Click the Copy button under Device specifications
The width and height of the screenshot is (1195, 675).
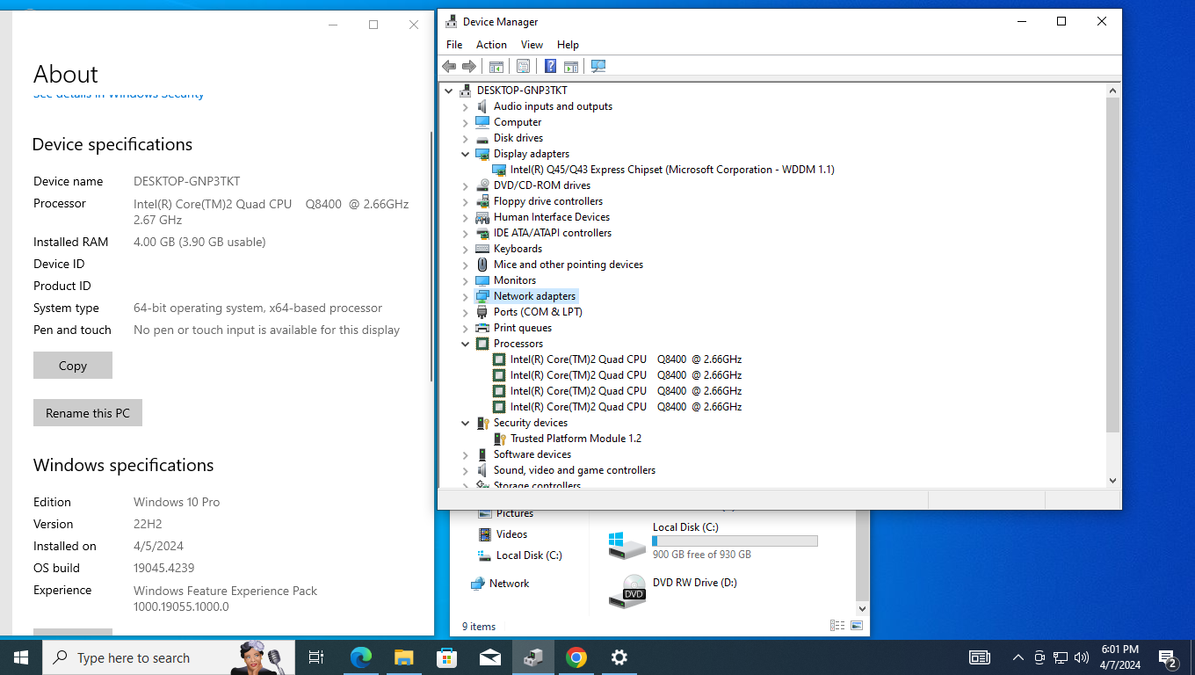73,366
